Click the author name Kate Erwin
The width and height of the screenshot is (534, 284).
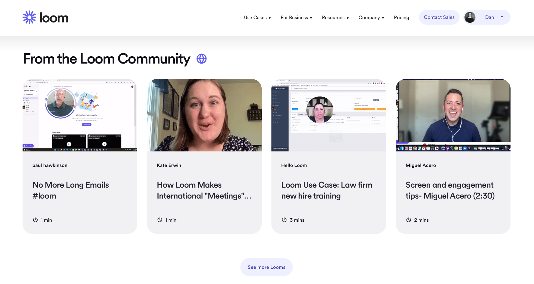[x=169, y=165]
